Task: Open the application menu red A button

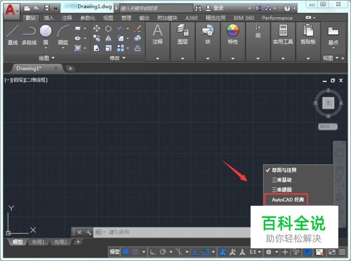Action: click(12, 11)
